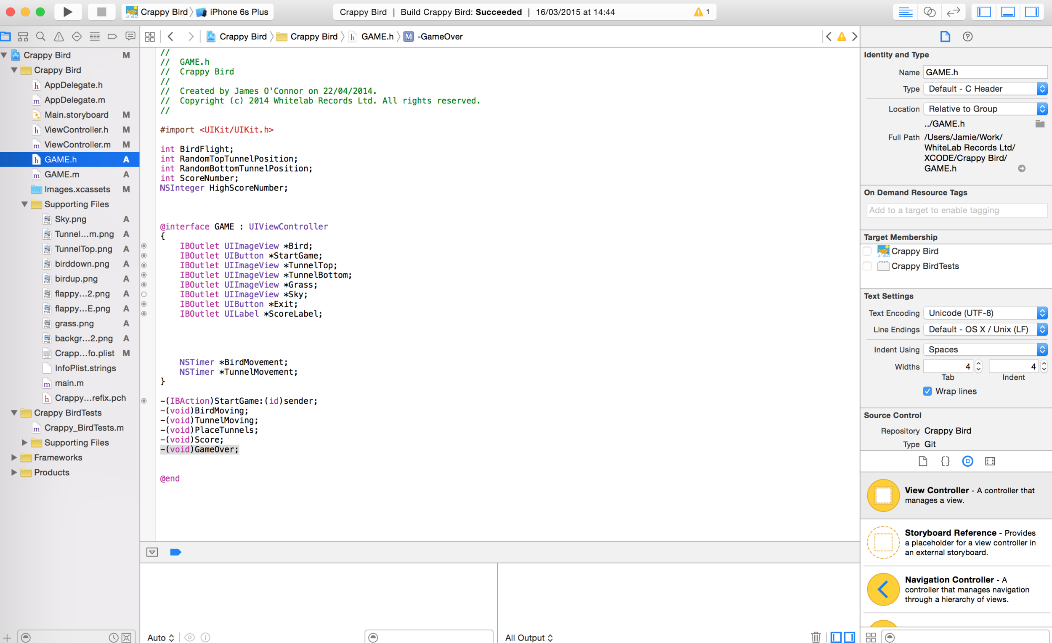Show the Object library

pyautogui.click(x=967, y=461)
